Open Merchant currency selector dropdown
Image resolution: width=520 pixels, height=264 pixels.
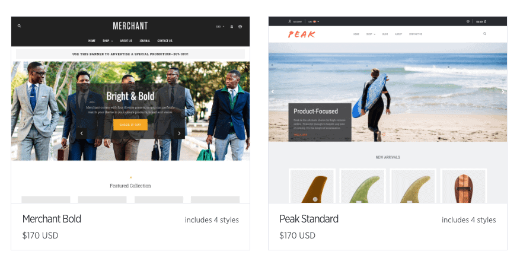click(220, 27)
